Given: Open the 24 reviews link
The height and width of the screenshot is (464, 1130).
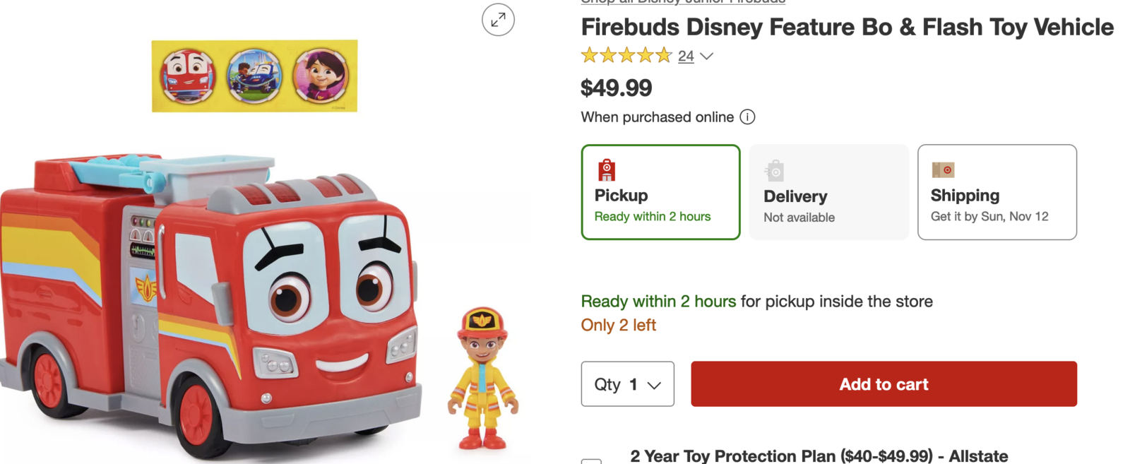Looking at the screenshot, I should click(686, 56).
